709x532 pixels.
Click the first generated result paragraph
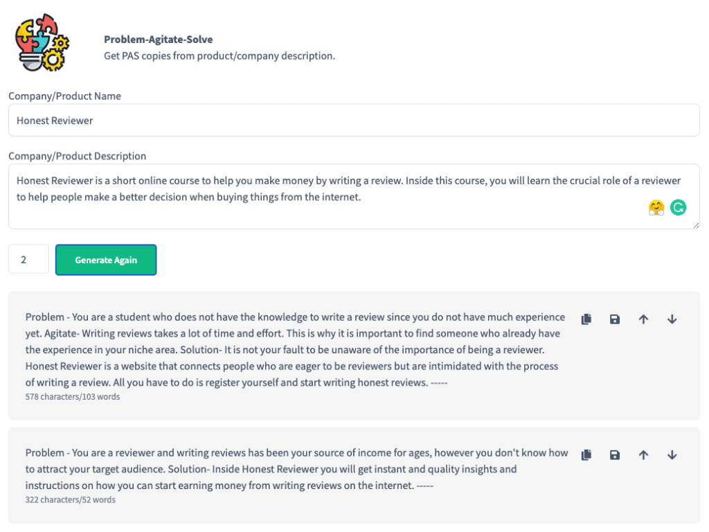tap(295, 350)
